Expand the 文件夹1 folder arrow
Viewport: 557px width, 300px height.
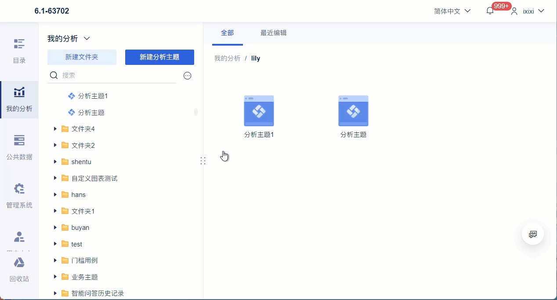tap(55, 211)
